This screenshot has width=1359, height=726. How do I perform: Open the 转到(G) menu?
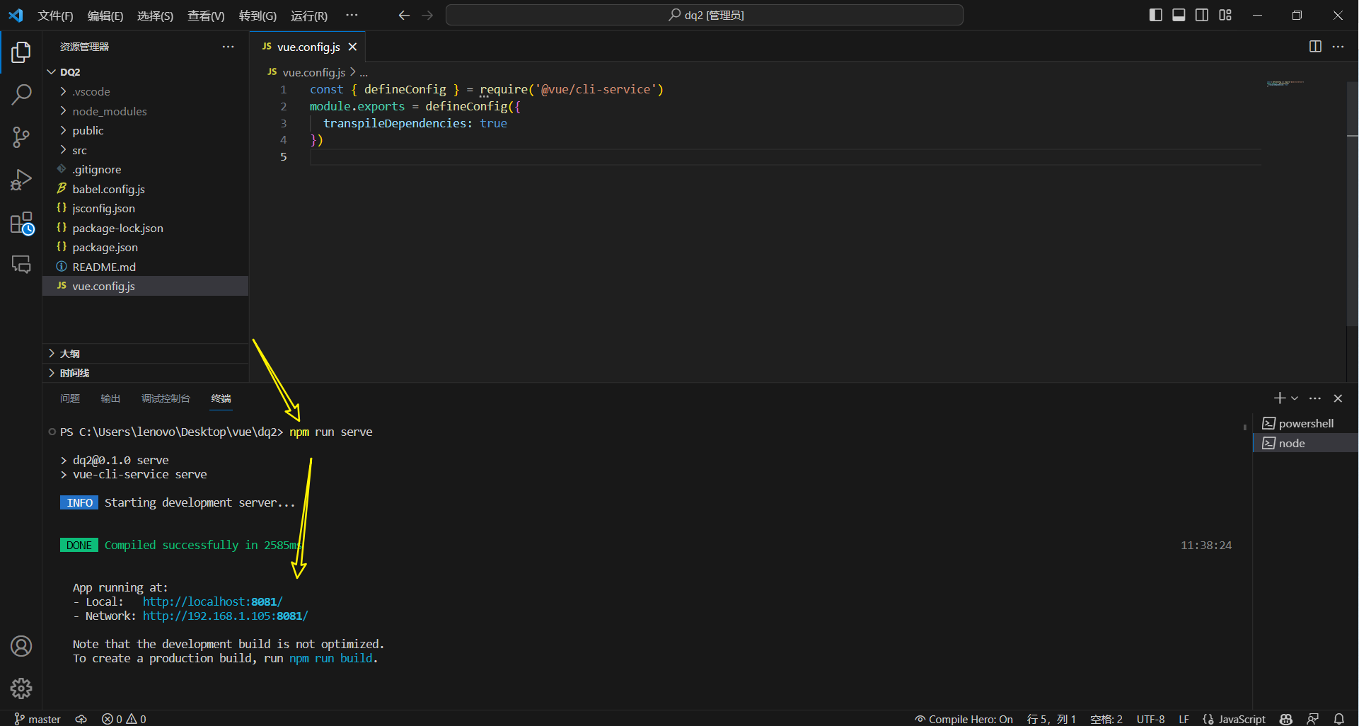point(258,16)
